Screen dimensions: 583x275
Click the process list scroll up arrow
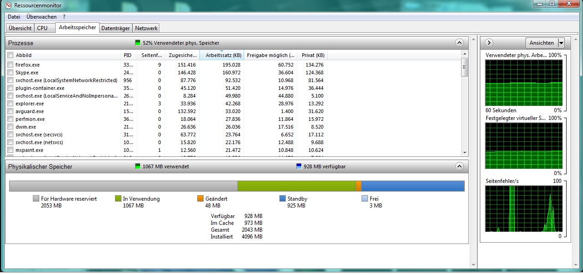(x=465, y=54)
